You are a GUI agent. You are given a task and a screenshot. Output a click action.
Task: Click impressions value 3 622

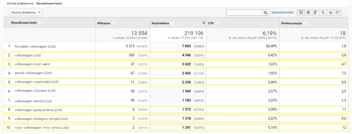coord(186,64)
